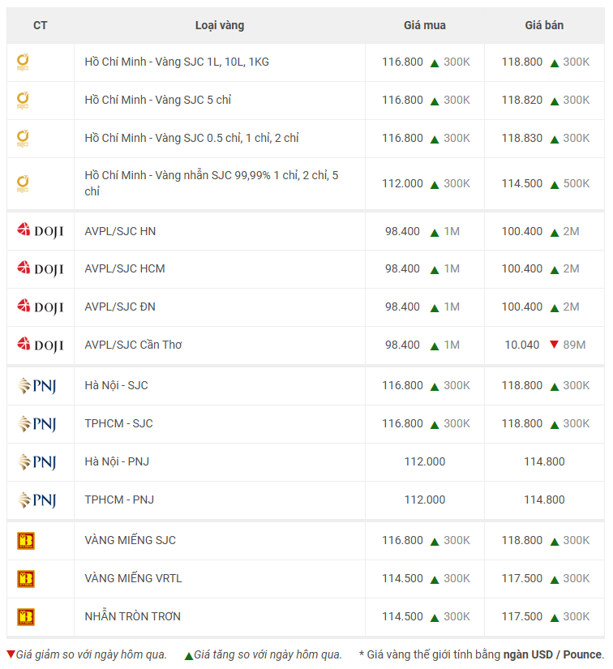Click the SJC logo in the Vàng SJC 1L, 10L, 1KG row
The width and height of the screenshot is (613, 669).
click(x=23, y=62)
